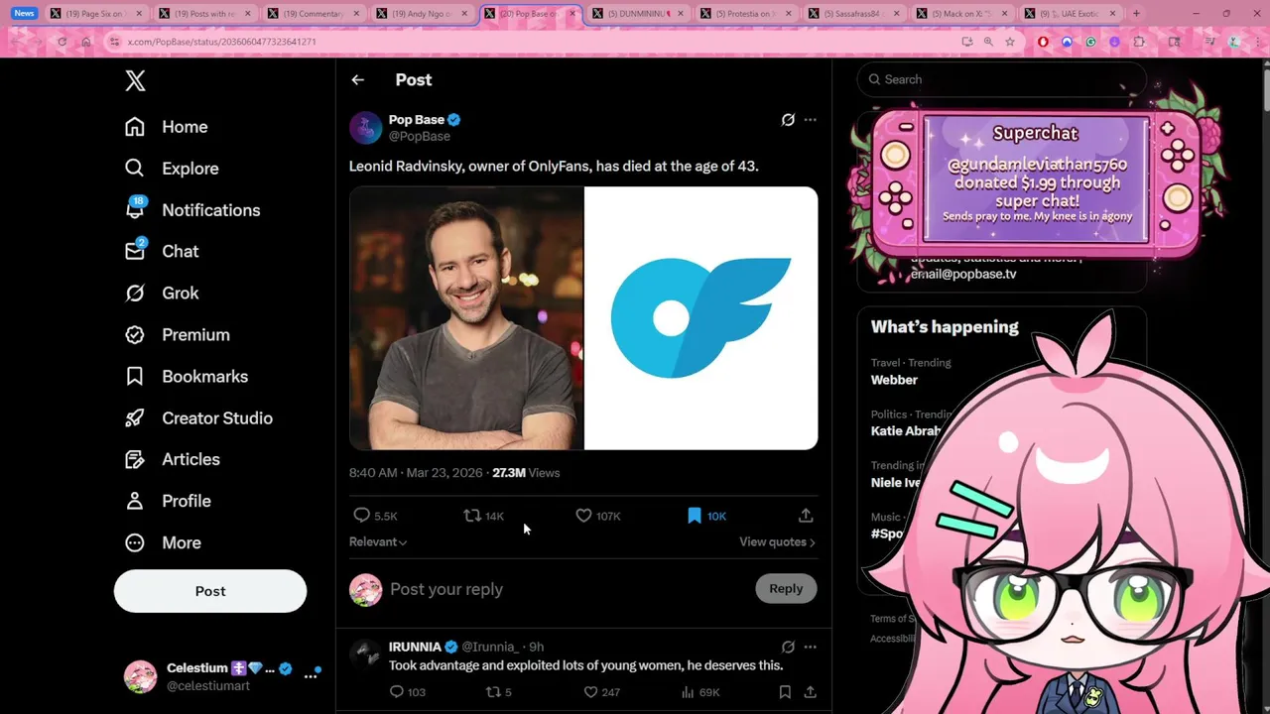This screenshot has width=1270, height=714.
Task: Open site information icon in address bar
Action: point(115,42)
